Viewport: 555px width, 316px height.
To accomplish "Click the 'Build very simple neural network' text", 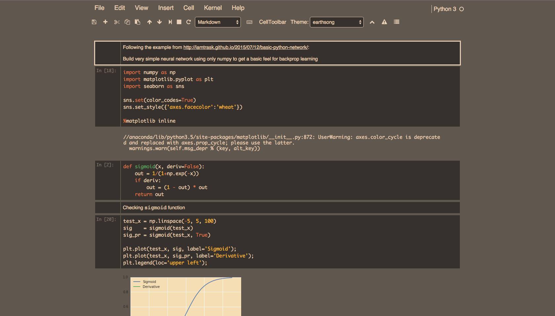I will point(220,59).
